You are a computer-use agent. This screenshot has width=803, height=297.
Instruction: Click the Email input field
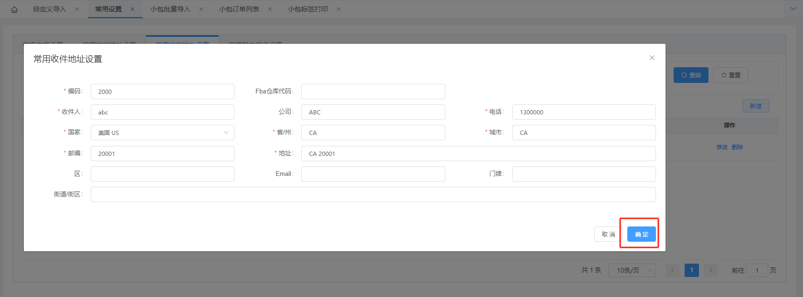[x=373, y=174]
